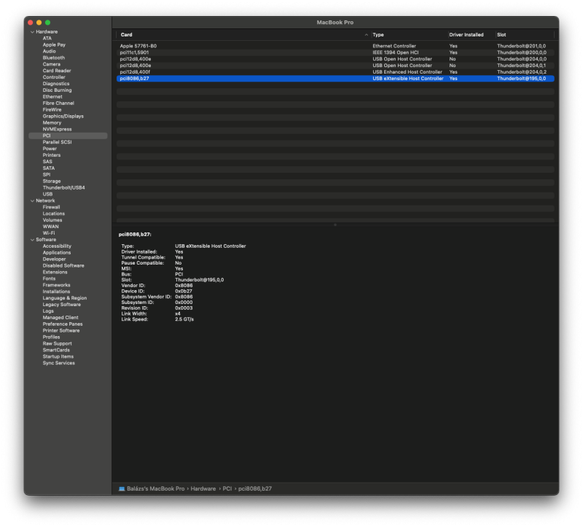Open Balázs's MacBook Pro in path bar
This screenshot has width=583, height=527.
[156, 488]
